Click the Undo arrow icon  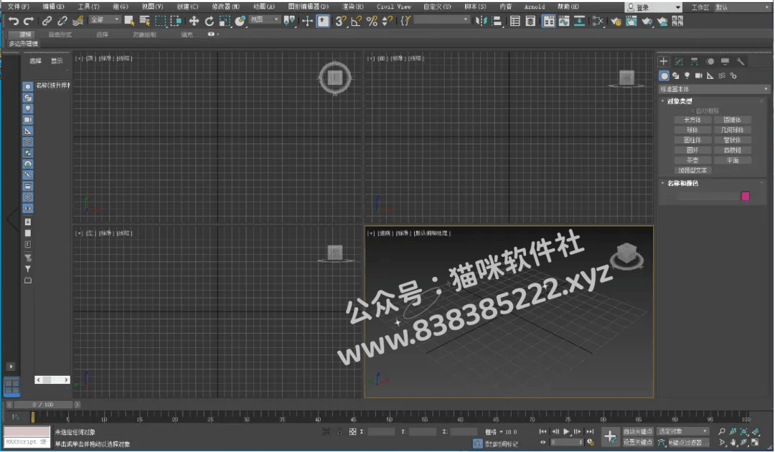click(x=14, y=21)
